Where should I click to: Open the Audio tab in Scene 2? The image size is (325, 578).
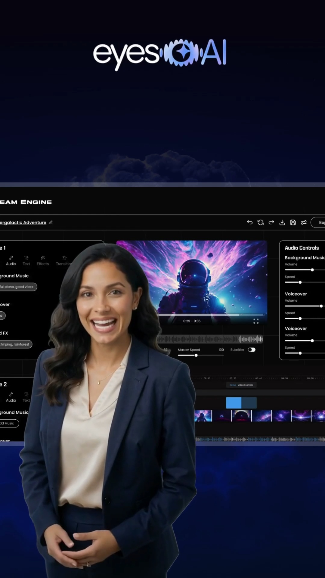pos(11,397)
